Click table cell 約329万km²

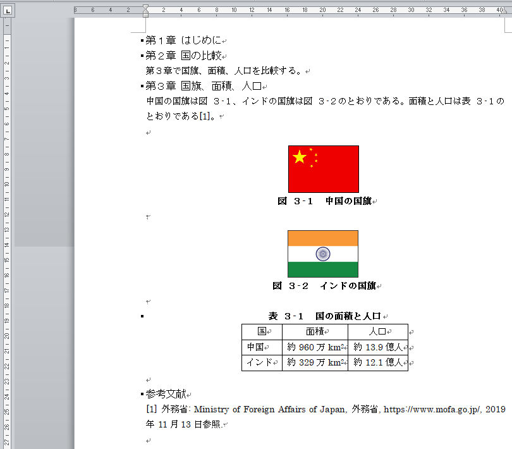coord(315,362)
